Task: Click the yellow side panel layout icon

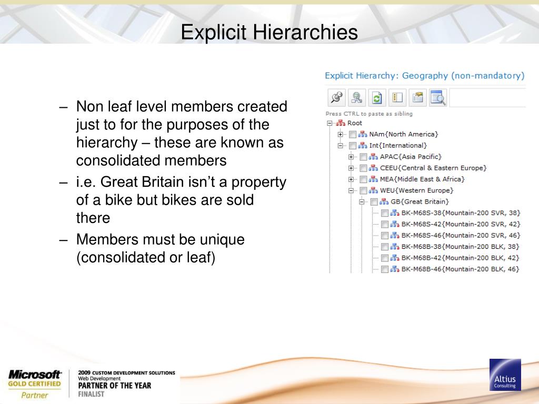Action: pos(397,97)
